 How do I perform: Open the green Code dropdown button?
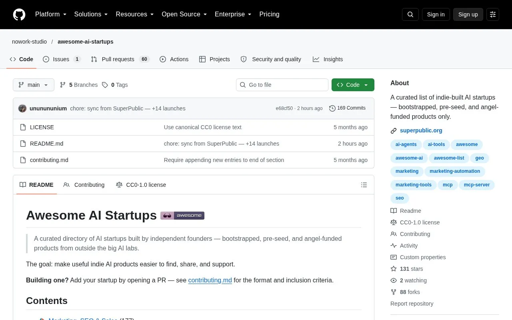pyautogui.click(x=353, y=85)
